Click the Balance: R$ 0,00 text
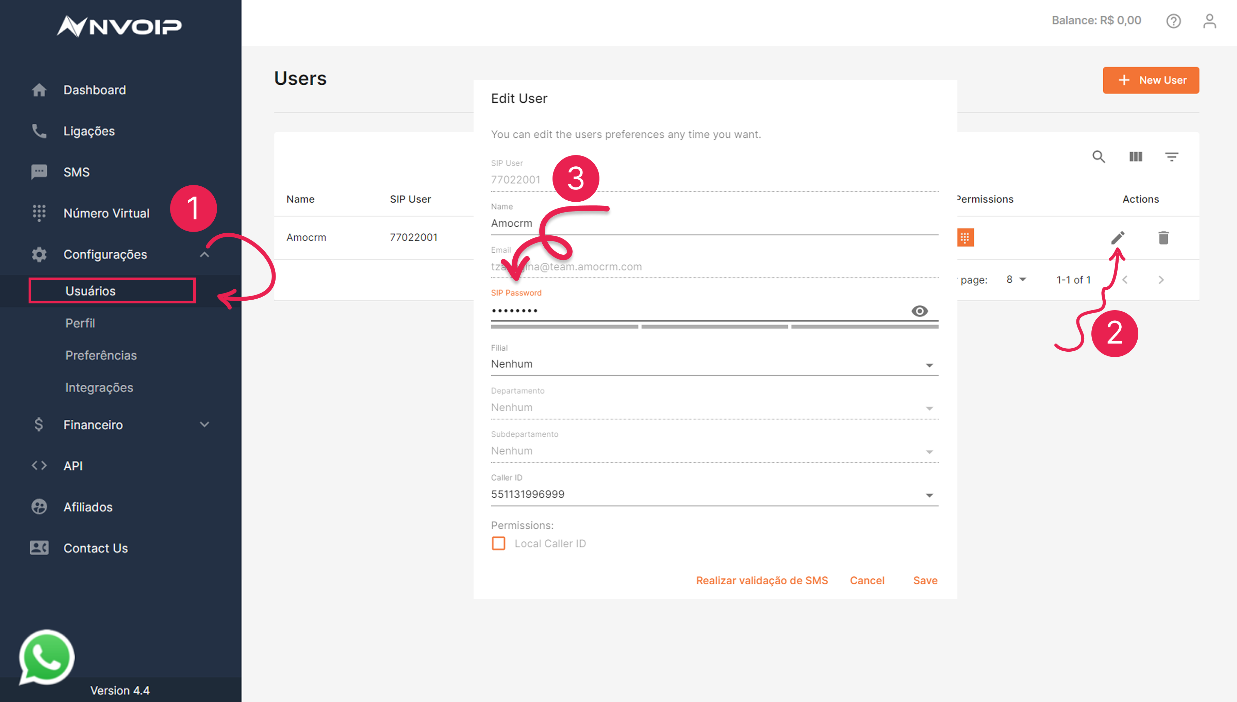 coord(1096,21)
